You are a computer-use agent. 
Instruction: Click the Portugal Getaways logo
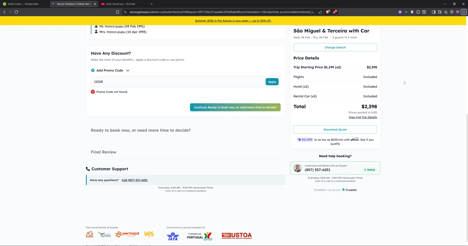(x=127, y=234)
